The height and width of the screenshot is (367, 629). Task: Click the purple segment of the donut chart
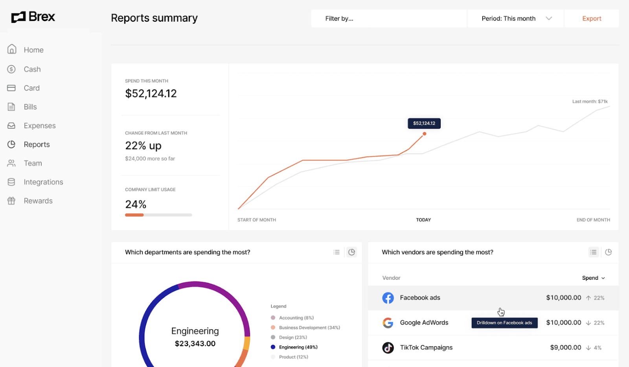[230, 297]
